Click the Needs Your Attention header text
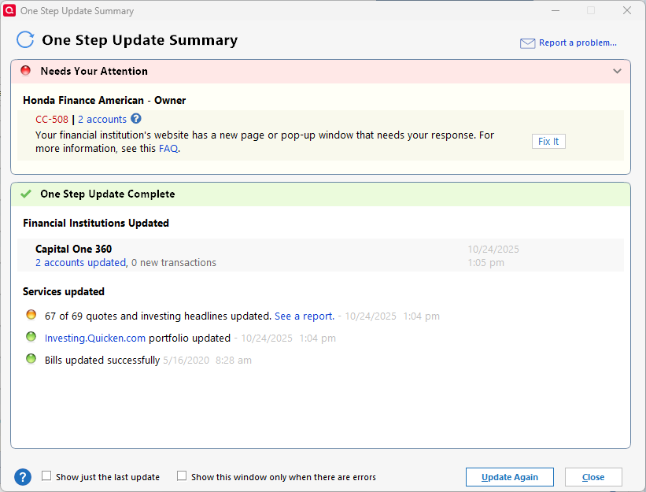 (94, 71)
